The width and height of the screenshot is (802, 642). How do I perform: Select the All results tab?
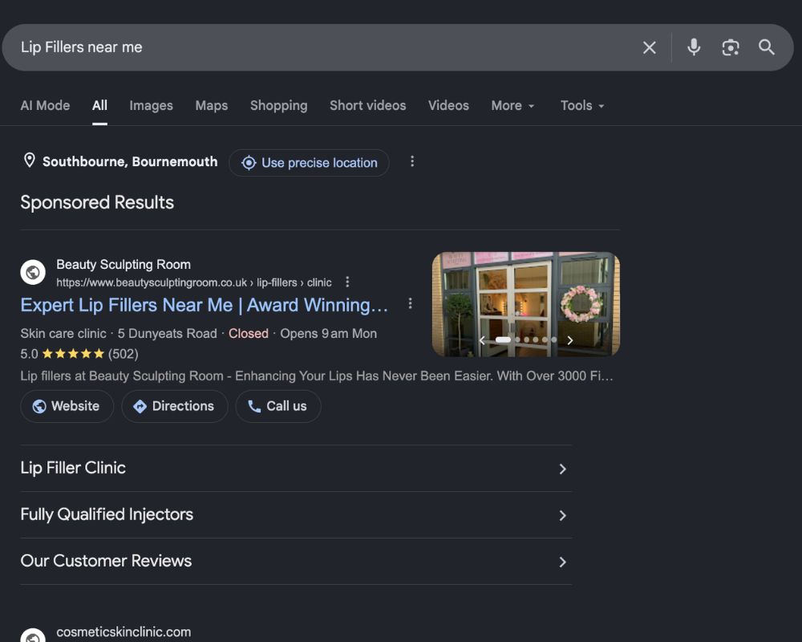99,105
